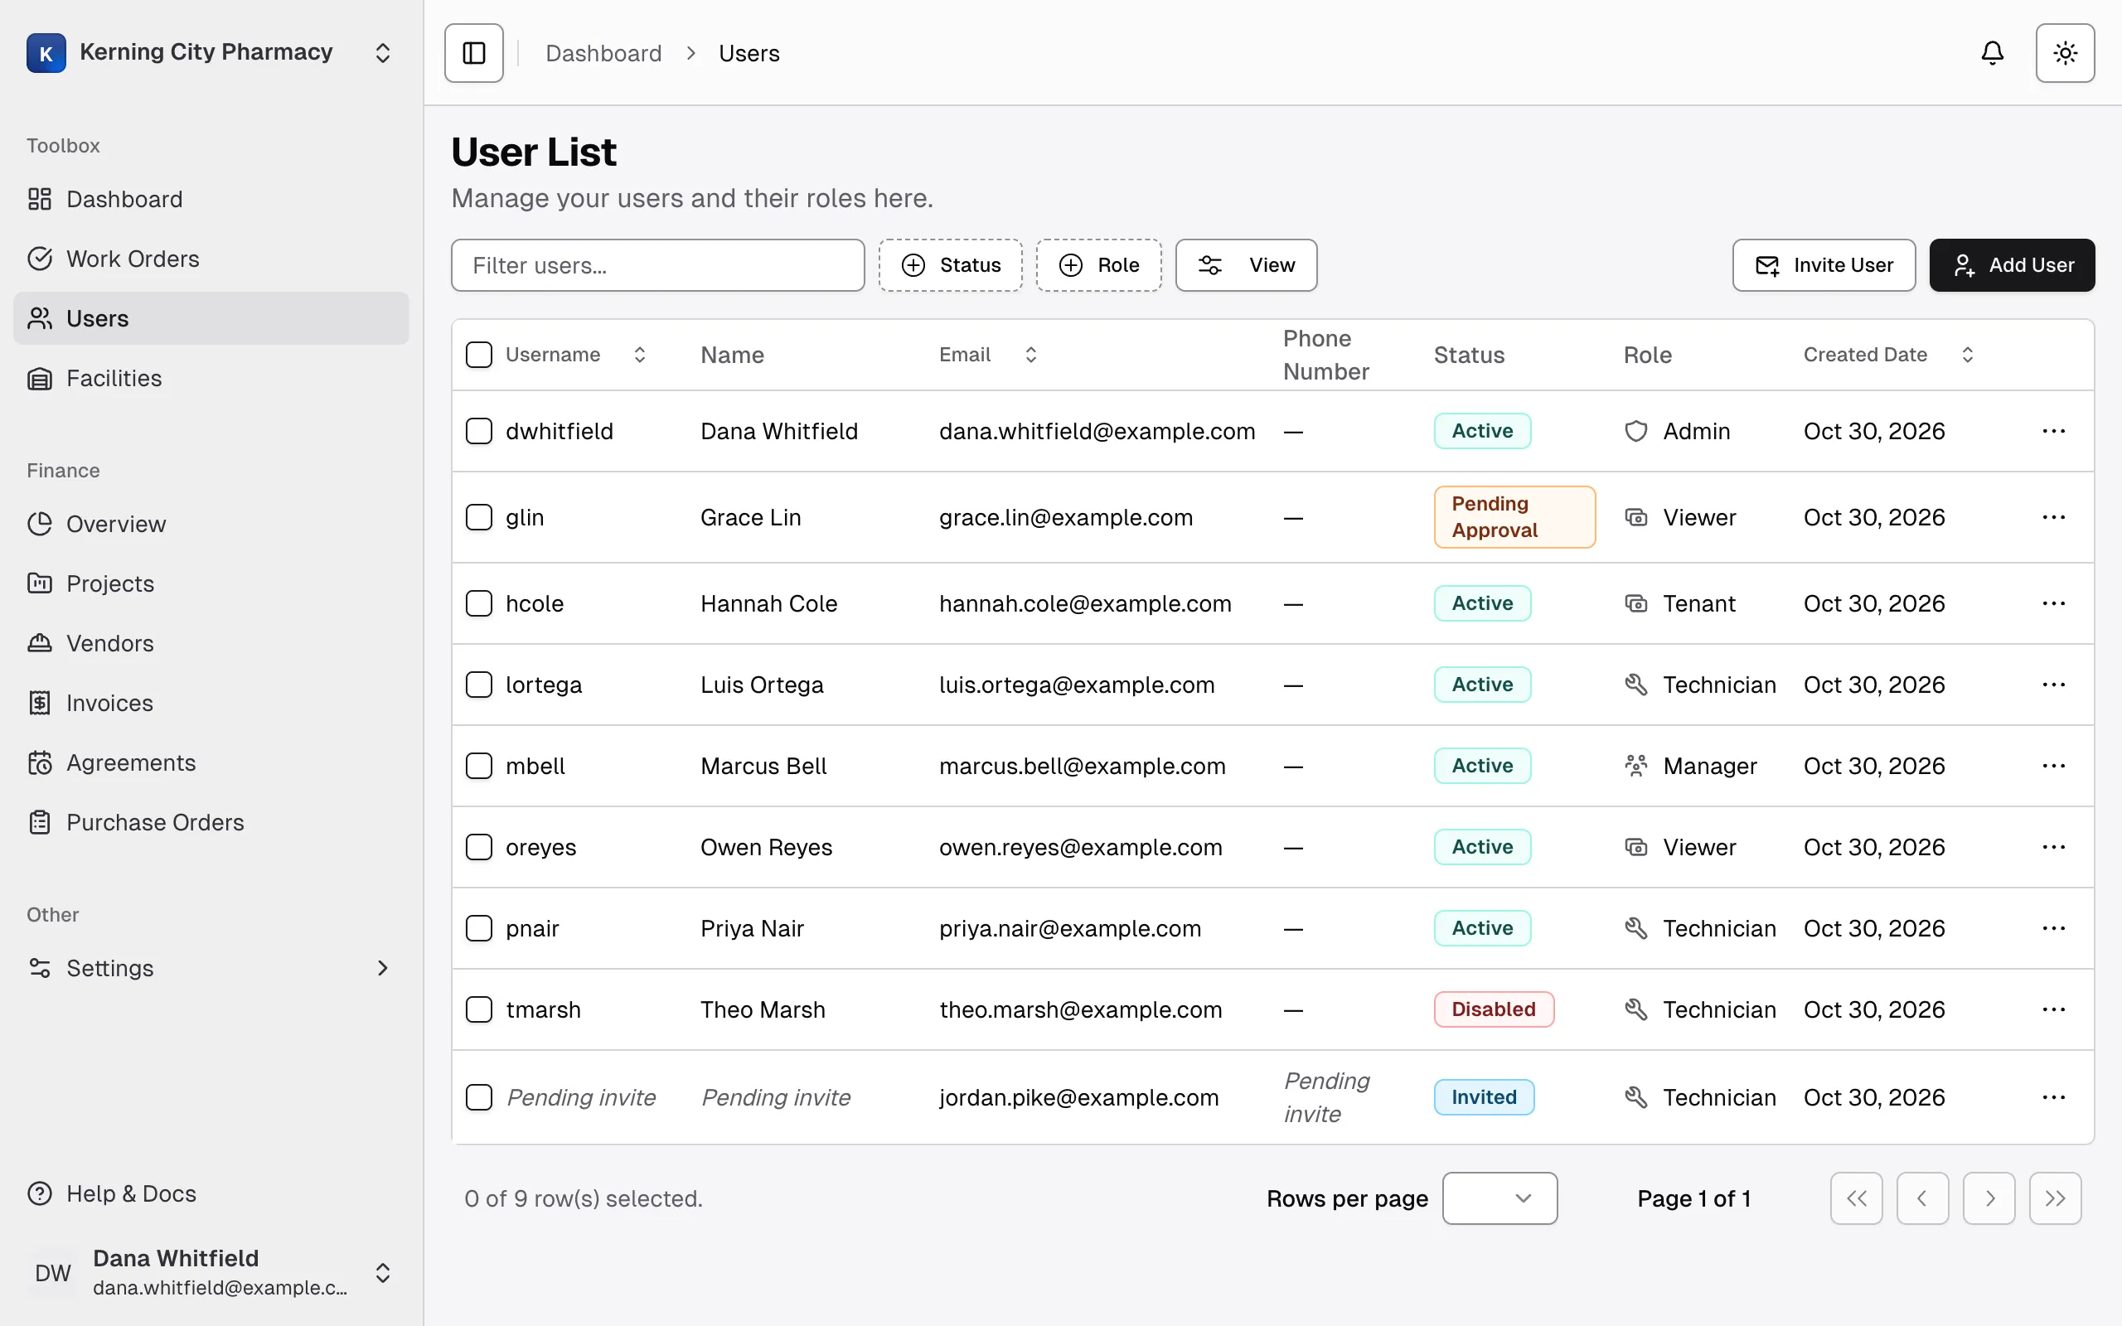Check the glin row checkbox

point(479,516)
